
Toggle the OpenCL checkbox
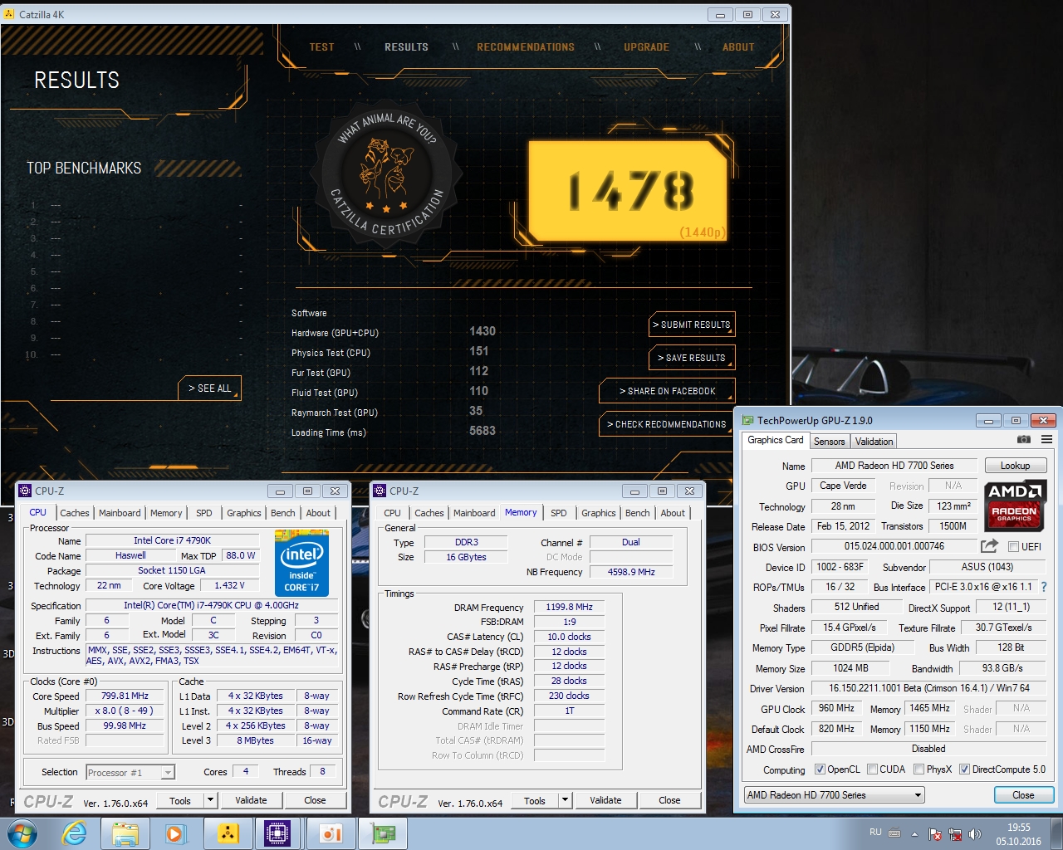pos(820,769)
